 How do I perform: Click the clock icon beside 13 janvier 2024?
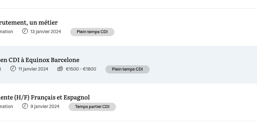pos(25,31)
